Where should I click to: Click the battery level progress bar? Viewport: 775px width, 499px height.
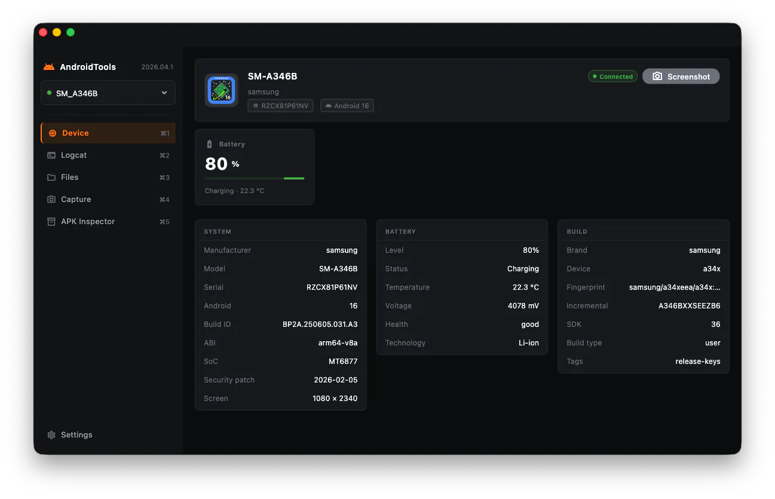click(255, 178)
